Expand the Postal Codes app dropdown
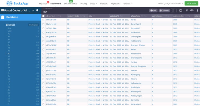Screen dimensions: 200x106 tap(33, 10)
